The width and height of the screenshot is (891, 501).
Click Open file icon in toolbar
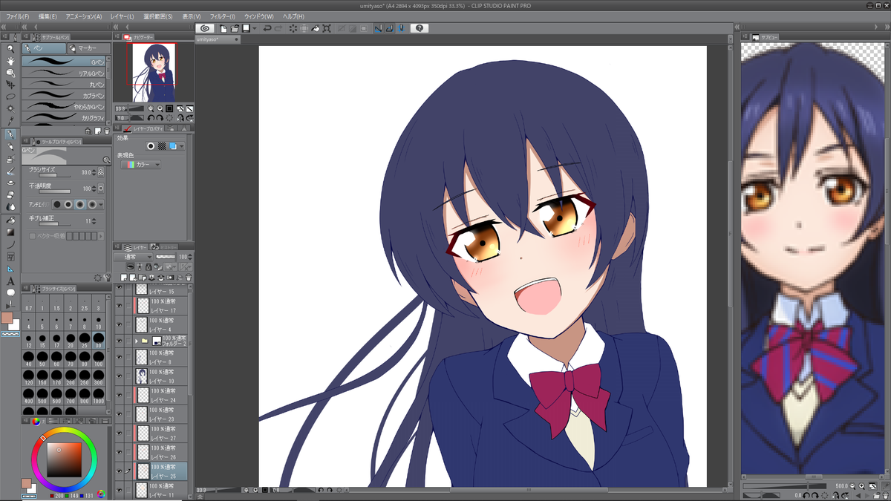235,28
